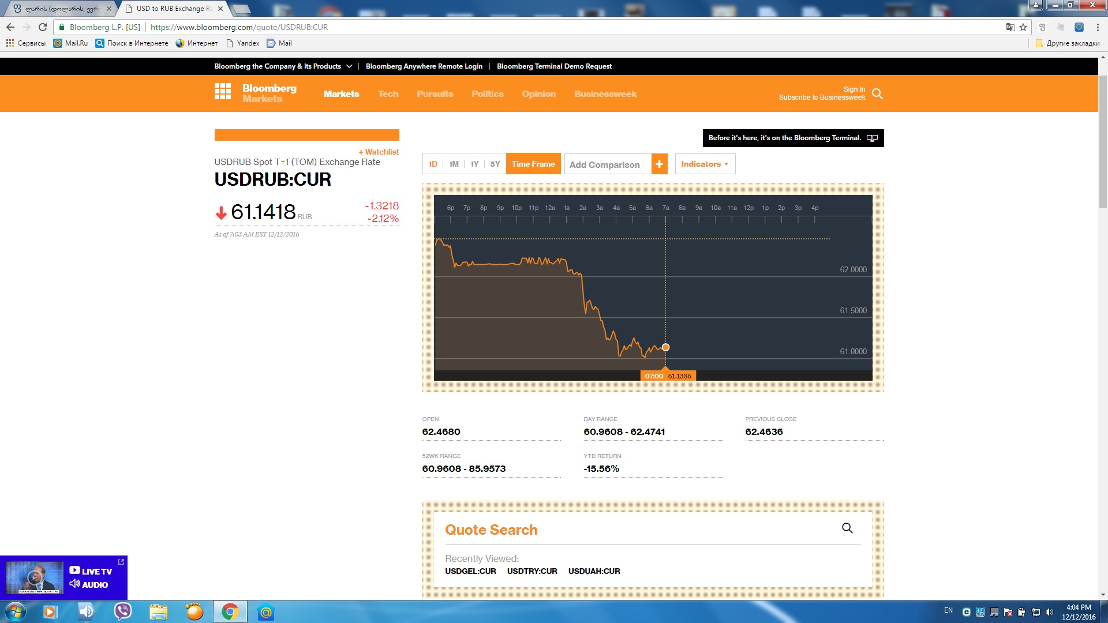Click the search magnifier in orange header
Screen dimensions: 1108x623
tap(877, 93)
